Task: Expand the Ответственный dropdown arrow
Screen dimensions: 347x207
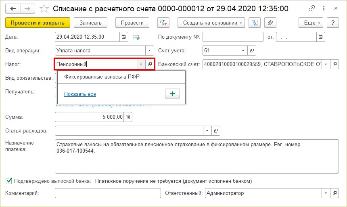Action: [326, 193]
